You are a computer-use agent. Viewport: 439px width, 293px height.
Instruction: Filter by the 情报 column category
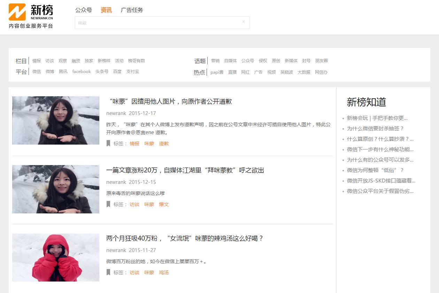coord(37,61)
